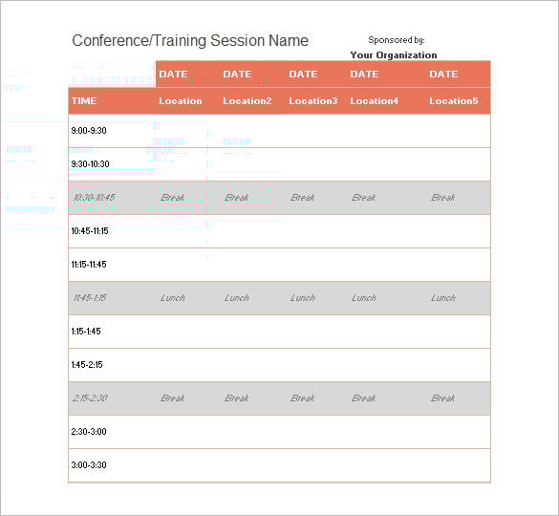Select the Location2 header cell
Viewport: 559px width, 516px height.
click(247, 101)
